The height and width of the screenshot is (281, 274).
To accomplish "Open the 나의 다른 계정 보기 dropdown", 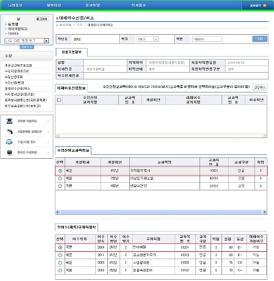I will pos(26,41).
